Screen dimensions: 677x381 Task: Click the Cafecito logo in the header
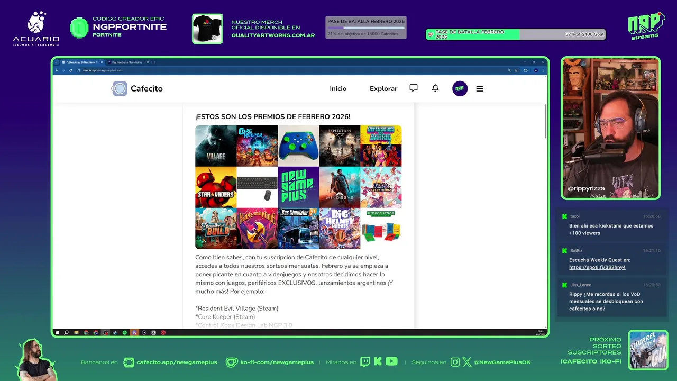click(137, 88)
